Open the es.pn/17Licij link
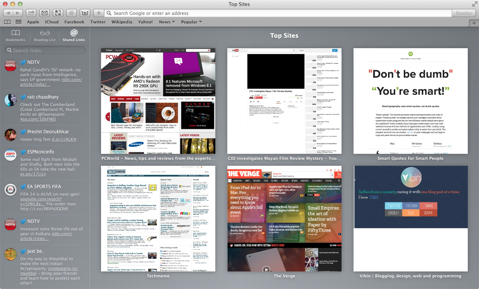Screen dimensions: 479x289 [33, 174]
